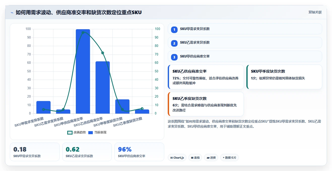332x171 pixels.
Task: Click the 0.62 stat card value
Action: (73, 149)
